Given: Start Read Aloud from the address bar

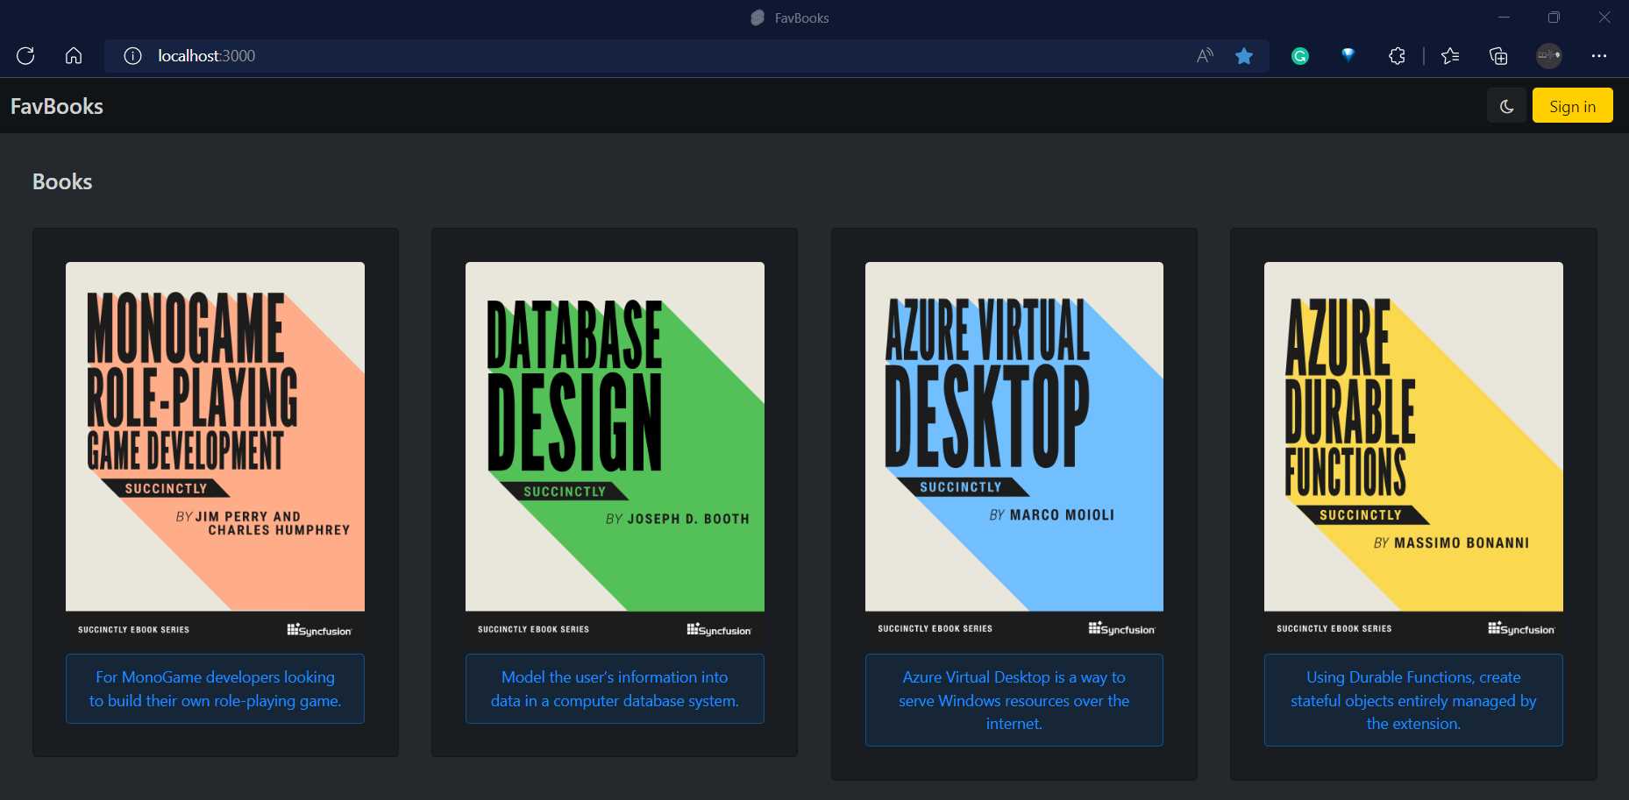Looking at the screenshot, I should [x=1203, y=55].
